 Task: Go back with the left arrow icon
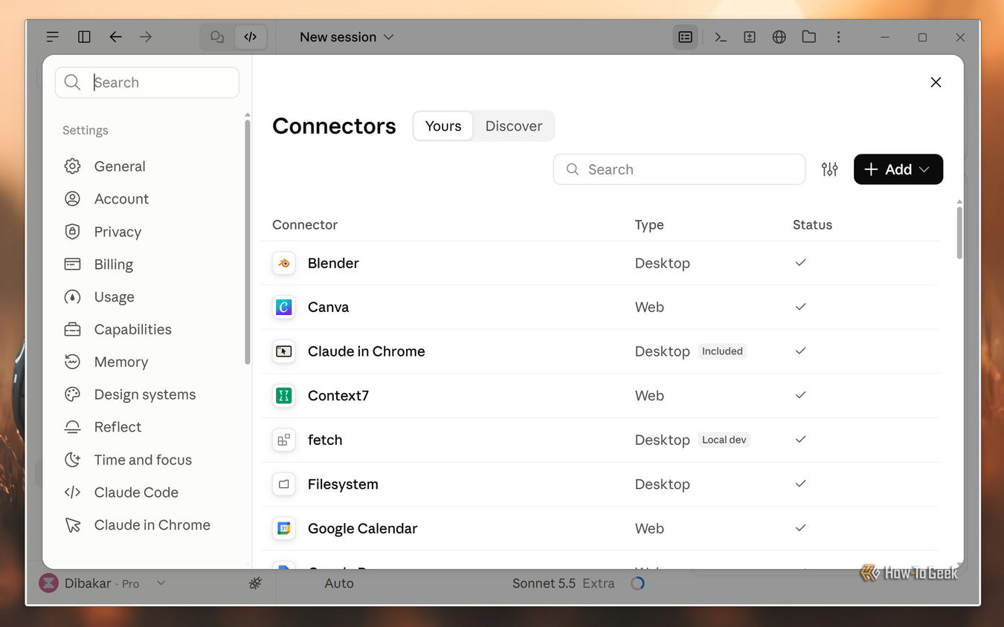[115, 36]
